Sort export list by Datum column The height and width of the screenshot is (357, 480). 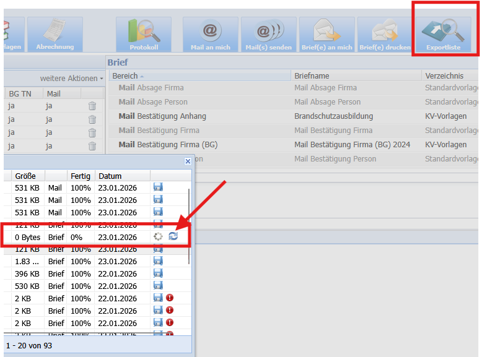point(122,176)
